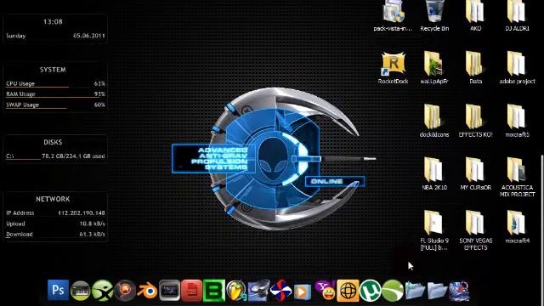Open the piano keyboard app in dock
The width and height of the screenshot is (544, 306).
80,291
